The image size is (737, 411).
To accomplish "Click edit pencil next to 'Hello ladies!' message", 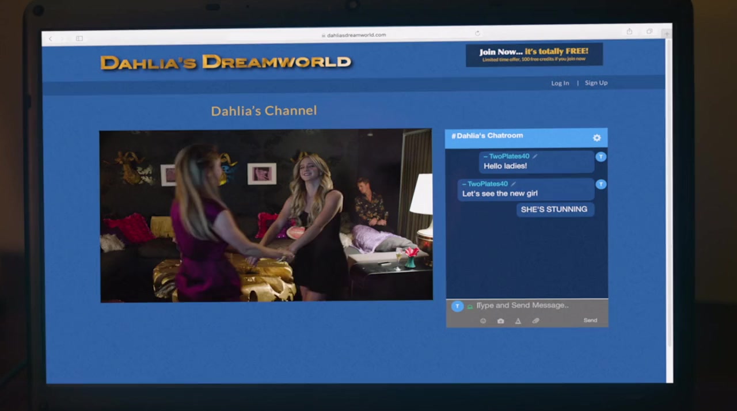I will (x=535, y=156).
